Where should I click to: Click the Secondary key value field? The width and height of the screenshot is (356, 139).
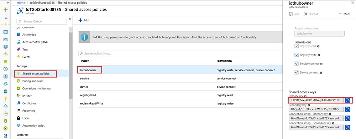(x=316, y=109)
